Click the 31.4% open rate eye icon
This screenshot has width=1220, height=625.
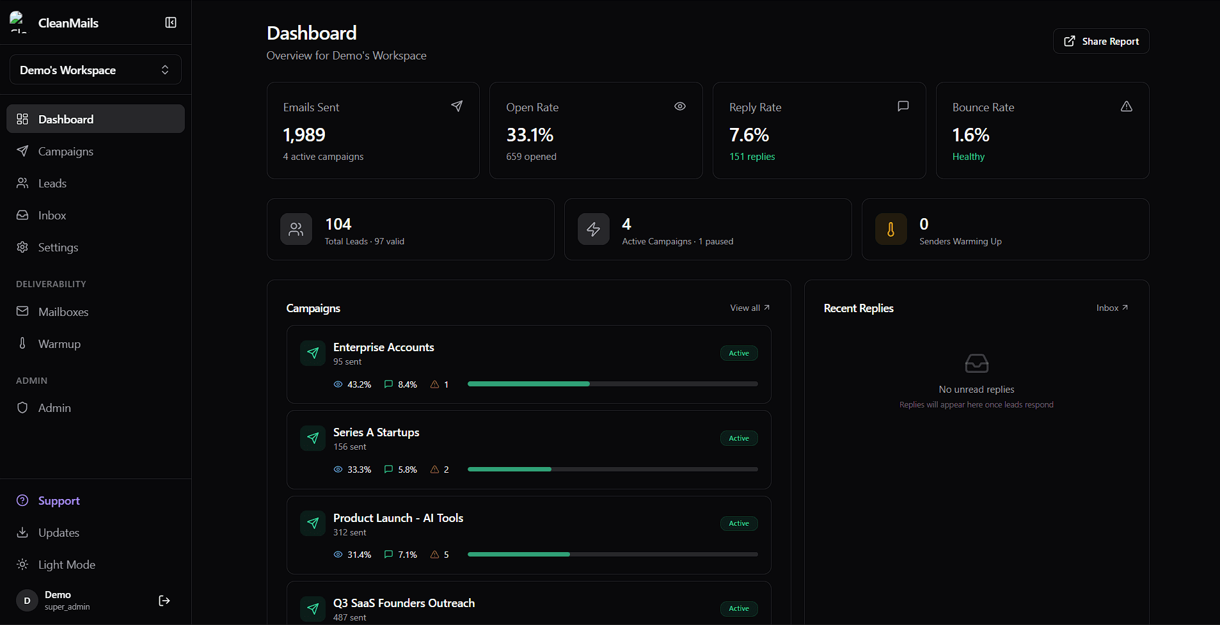[x=338, y=555]
